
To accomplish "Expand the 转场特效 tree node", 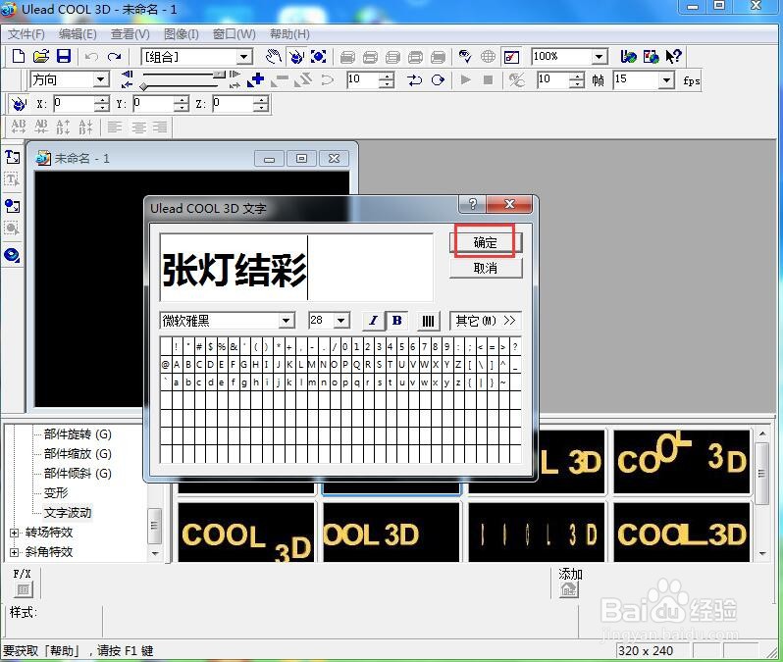I will point(14,533).
